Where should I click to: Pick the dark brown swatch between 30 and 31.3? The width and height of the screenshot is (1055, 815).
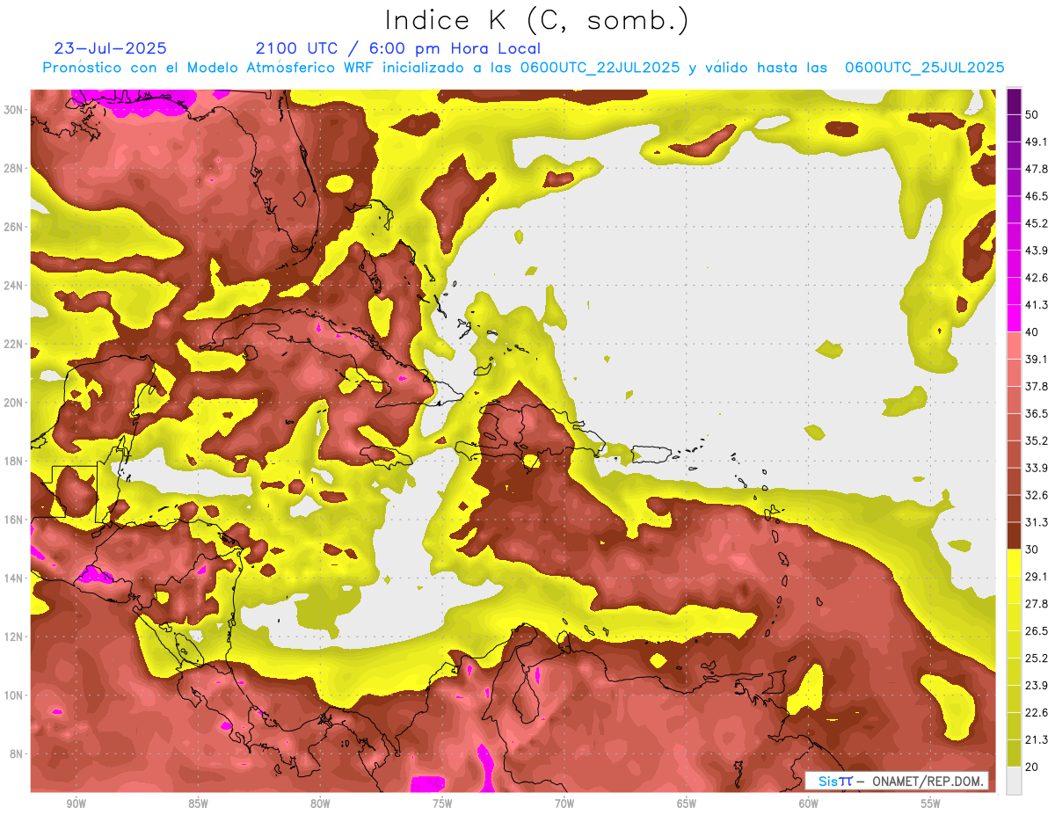(1014, 535)
